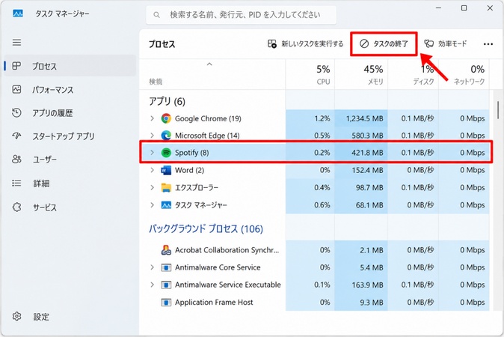Click the アプリの履歴 clock icon
Viewport: 504px width, 337px height.
point(16,112)
